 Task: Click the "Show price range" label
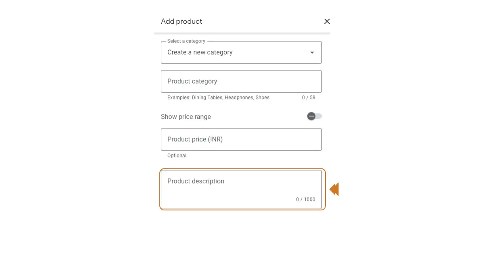186,117
